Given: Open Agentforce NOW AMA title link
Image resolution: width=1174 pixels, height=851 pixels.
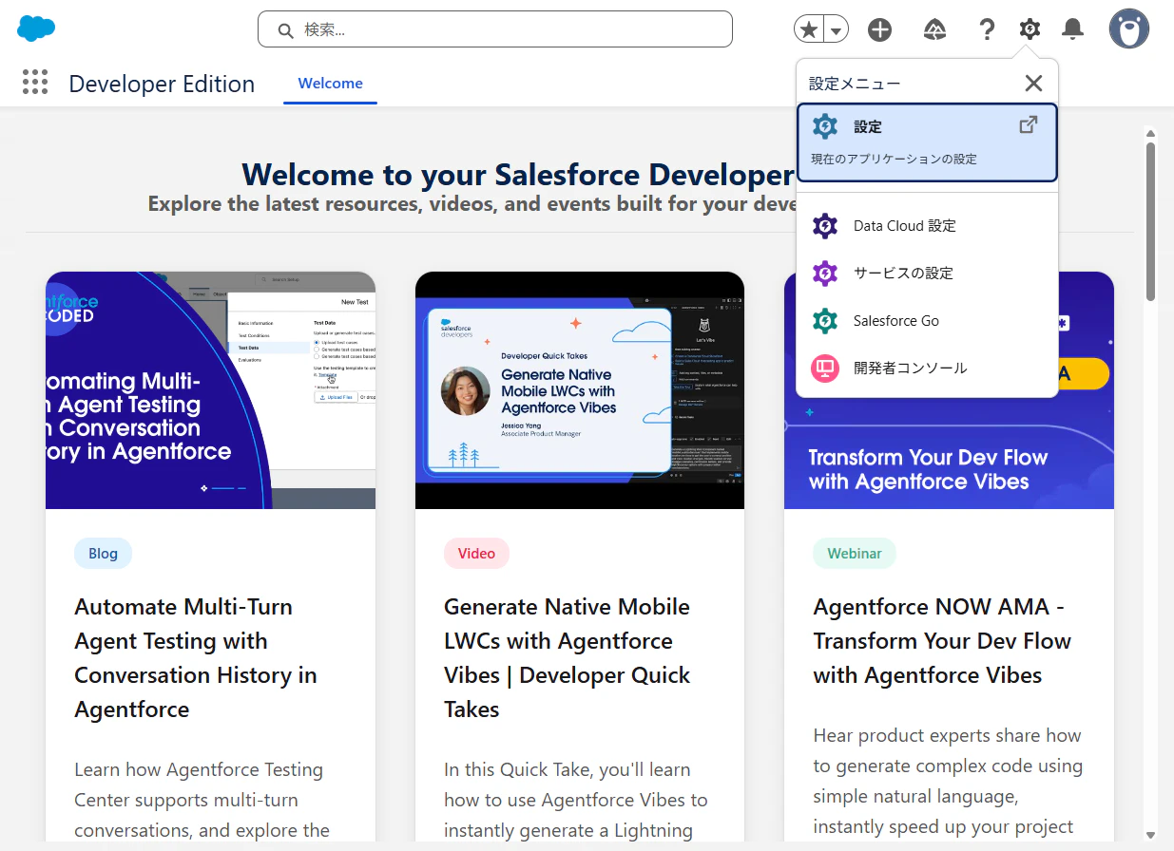Looking at the screenshot, I should (x=942, y=641).
